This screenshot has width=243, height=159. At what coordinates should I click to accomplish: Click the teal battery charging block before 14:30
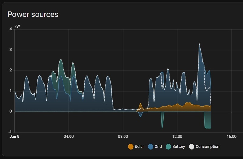point(207,120)
